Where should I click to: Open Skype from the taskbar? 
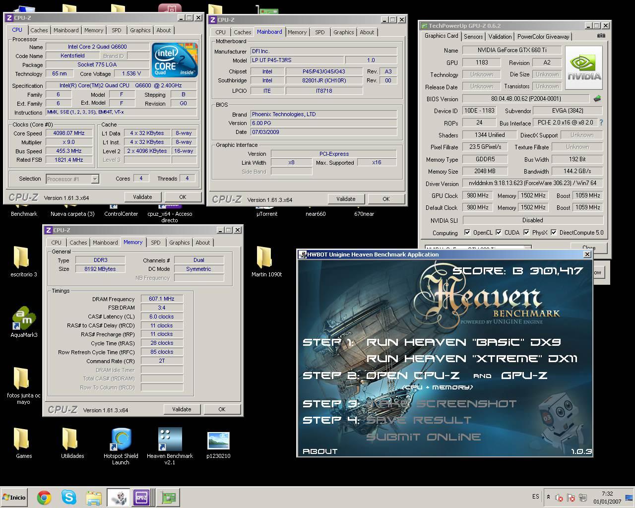(x=68, y=497)
